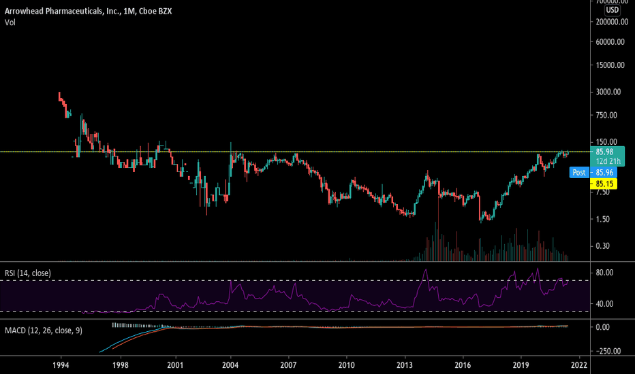Click the 1998 time axis label
This screenshot has width=635, height=374.
(x=121, y=365)
